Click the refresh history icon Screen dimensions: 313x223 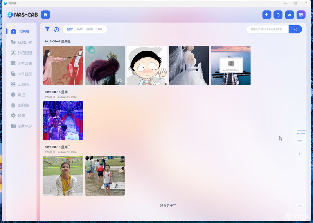[x=56, y=29]
